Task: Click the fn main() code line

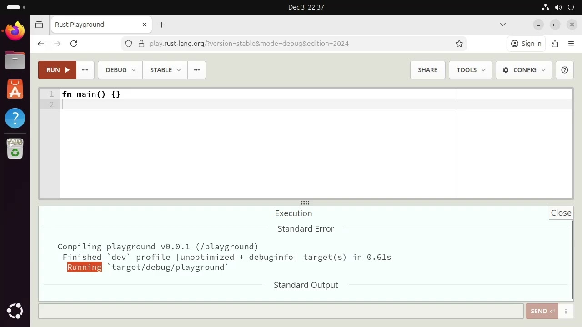Action: [x=91, y=94]
